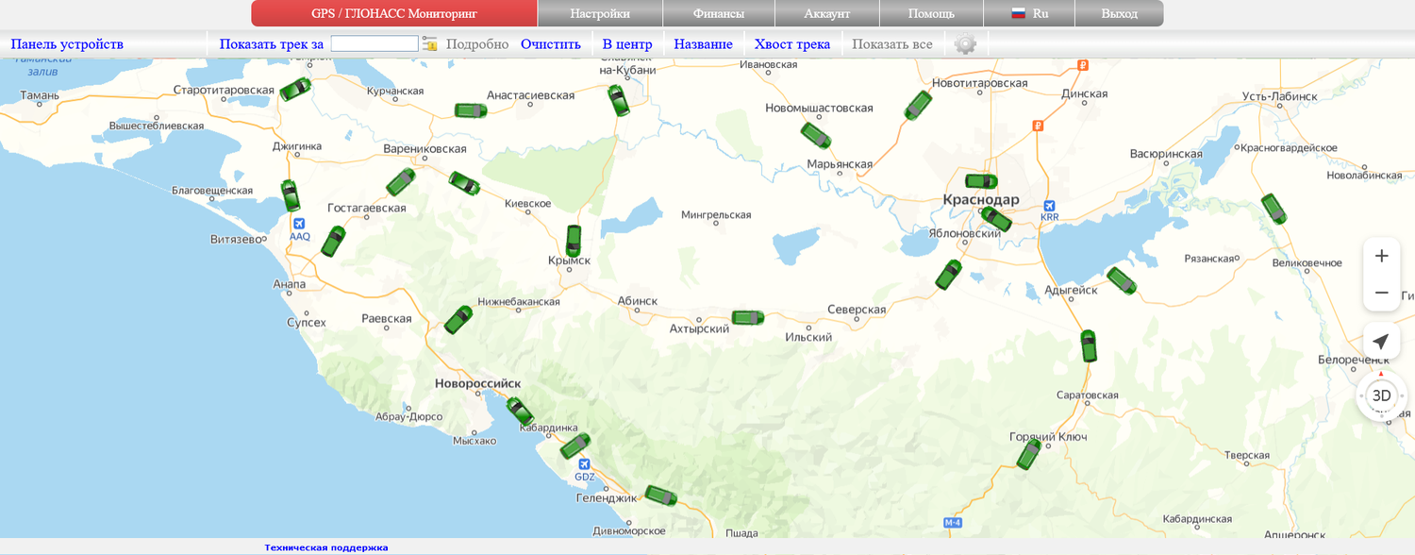Viewport: 1415px width, 555px height.
Task: Click the Тамань map label
Action: (x=40, y=95)
